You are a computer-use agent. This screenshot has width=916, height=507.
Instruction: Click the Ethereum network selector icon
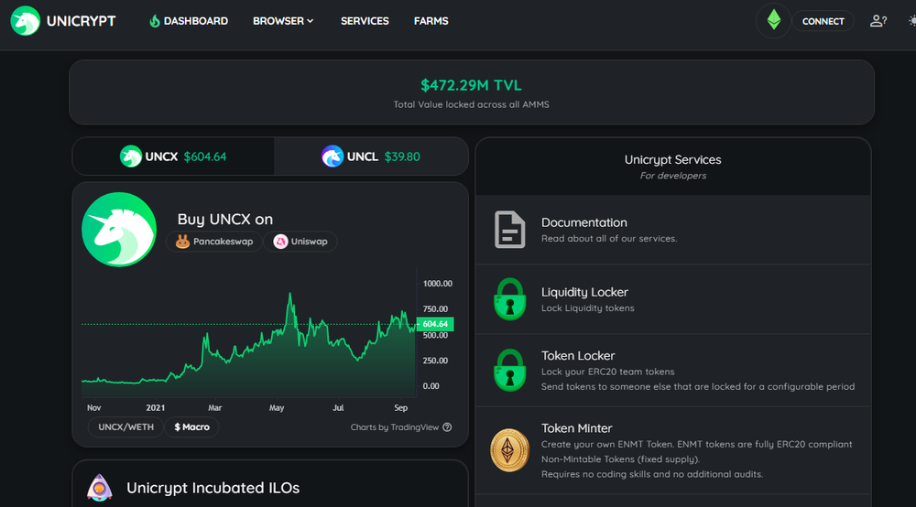pyautogui.click(x=773, y=20)
